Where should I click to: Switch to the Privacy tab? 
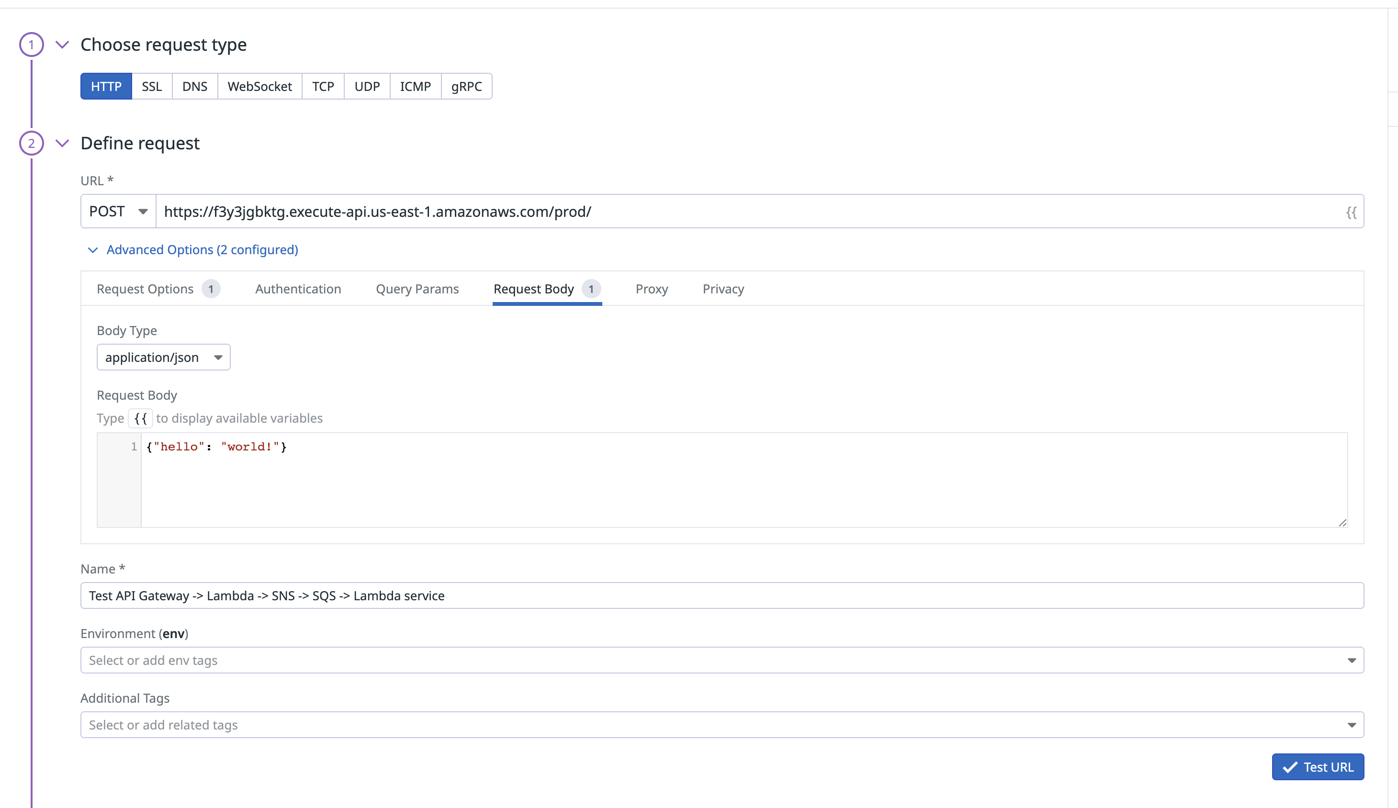pos(723,289)
